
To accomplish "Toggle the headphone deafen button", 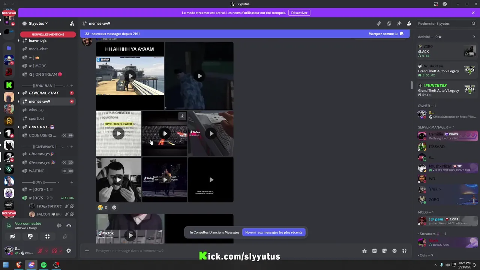I will (x=54, y=251).
